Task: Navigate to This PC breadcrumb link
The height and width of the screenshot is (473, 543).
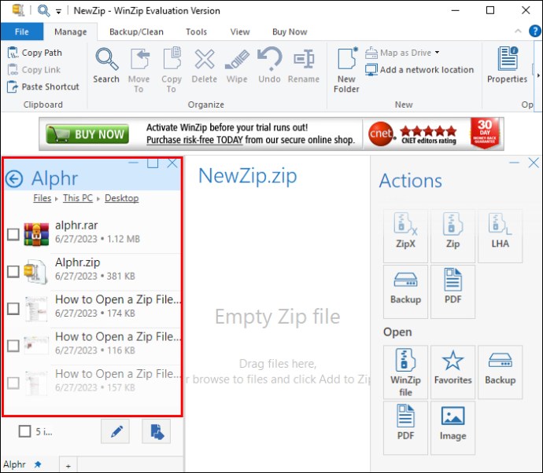Action: (x=78, y=198)
